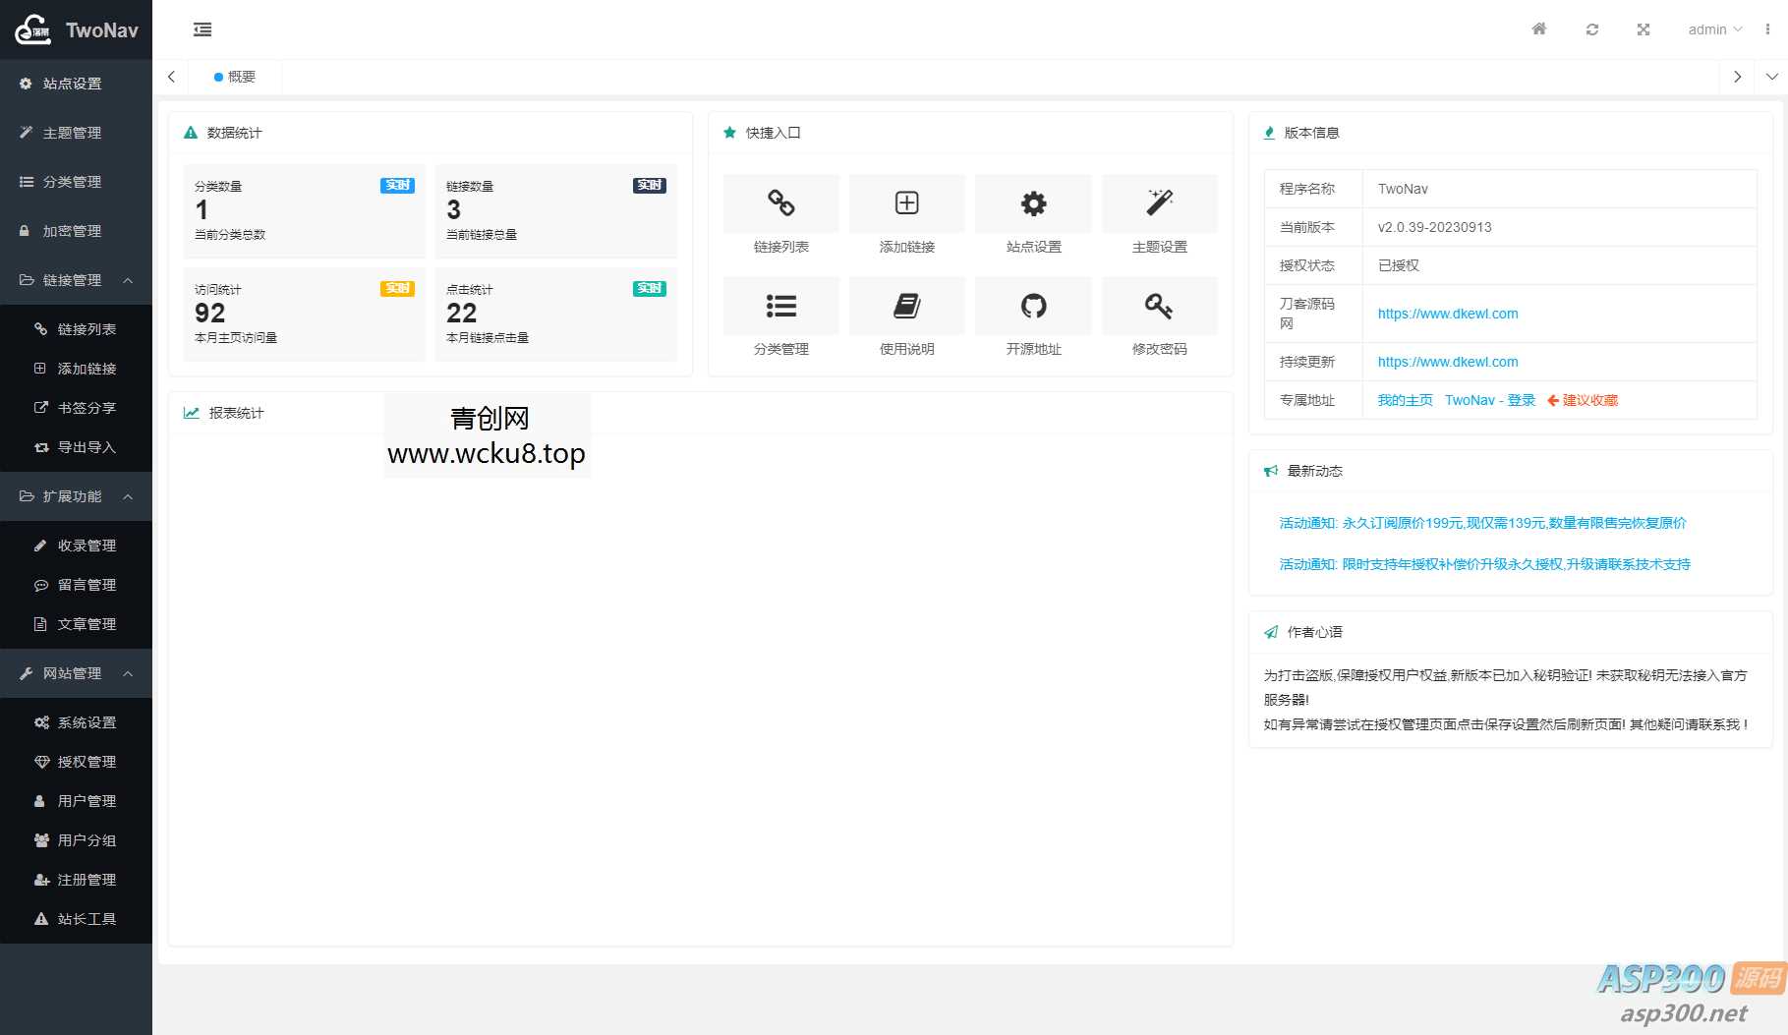
Task: Click the 我的主页 link
Action: 1405,400
